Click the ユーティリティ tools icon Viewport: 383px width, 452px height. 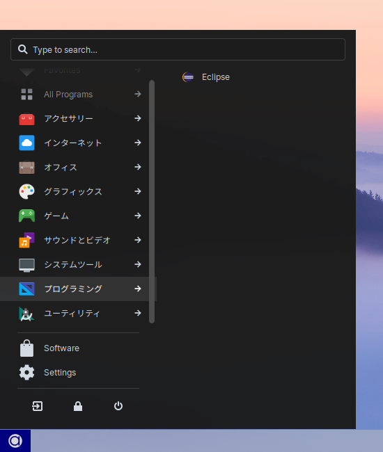tap(27, 314)
